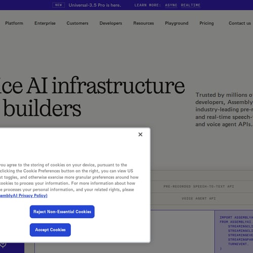
Task: Click Reject Non-Essential Cookies button
Action: (x=62, y=212)
